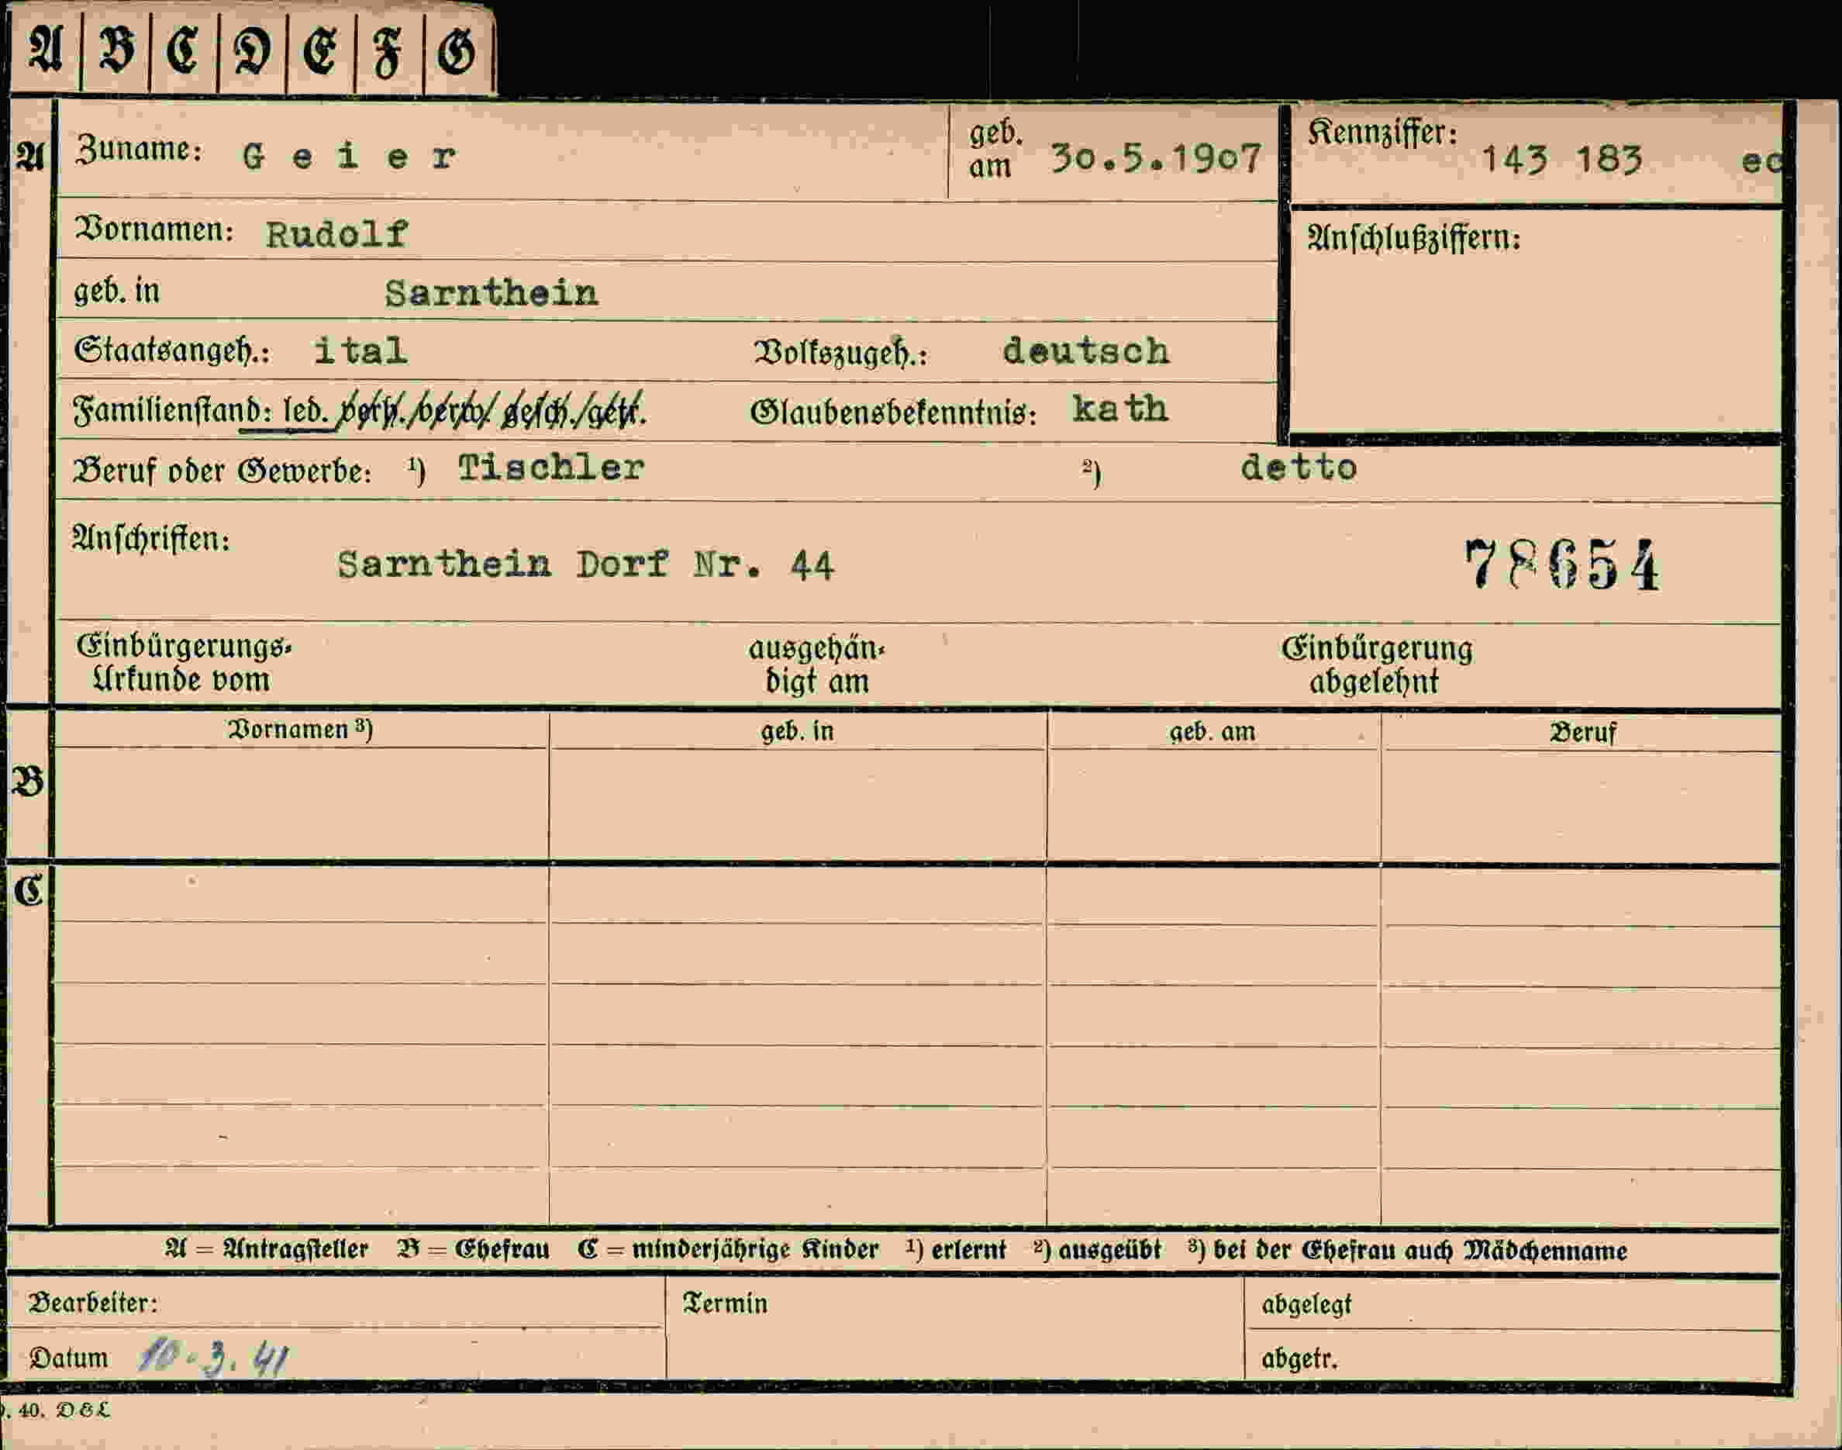Click legend 'C = minderjährige Kinder'
This screenshot has height=1450, width=1842.
[727, 1250]
